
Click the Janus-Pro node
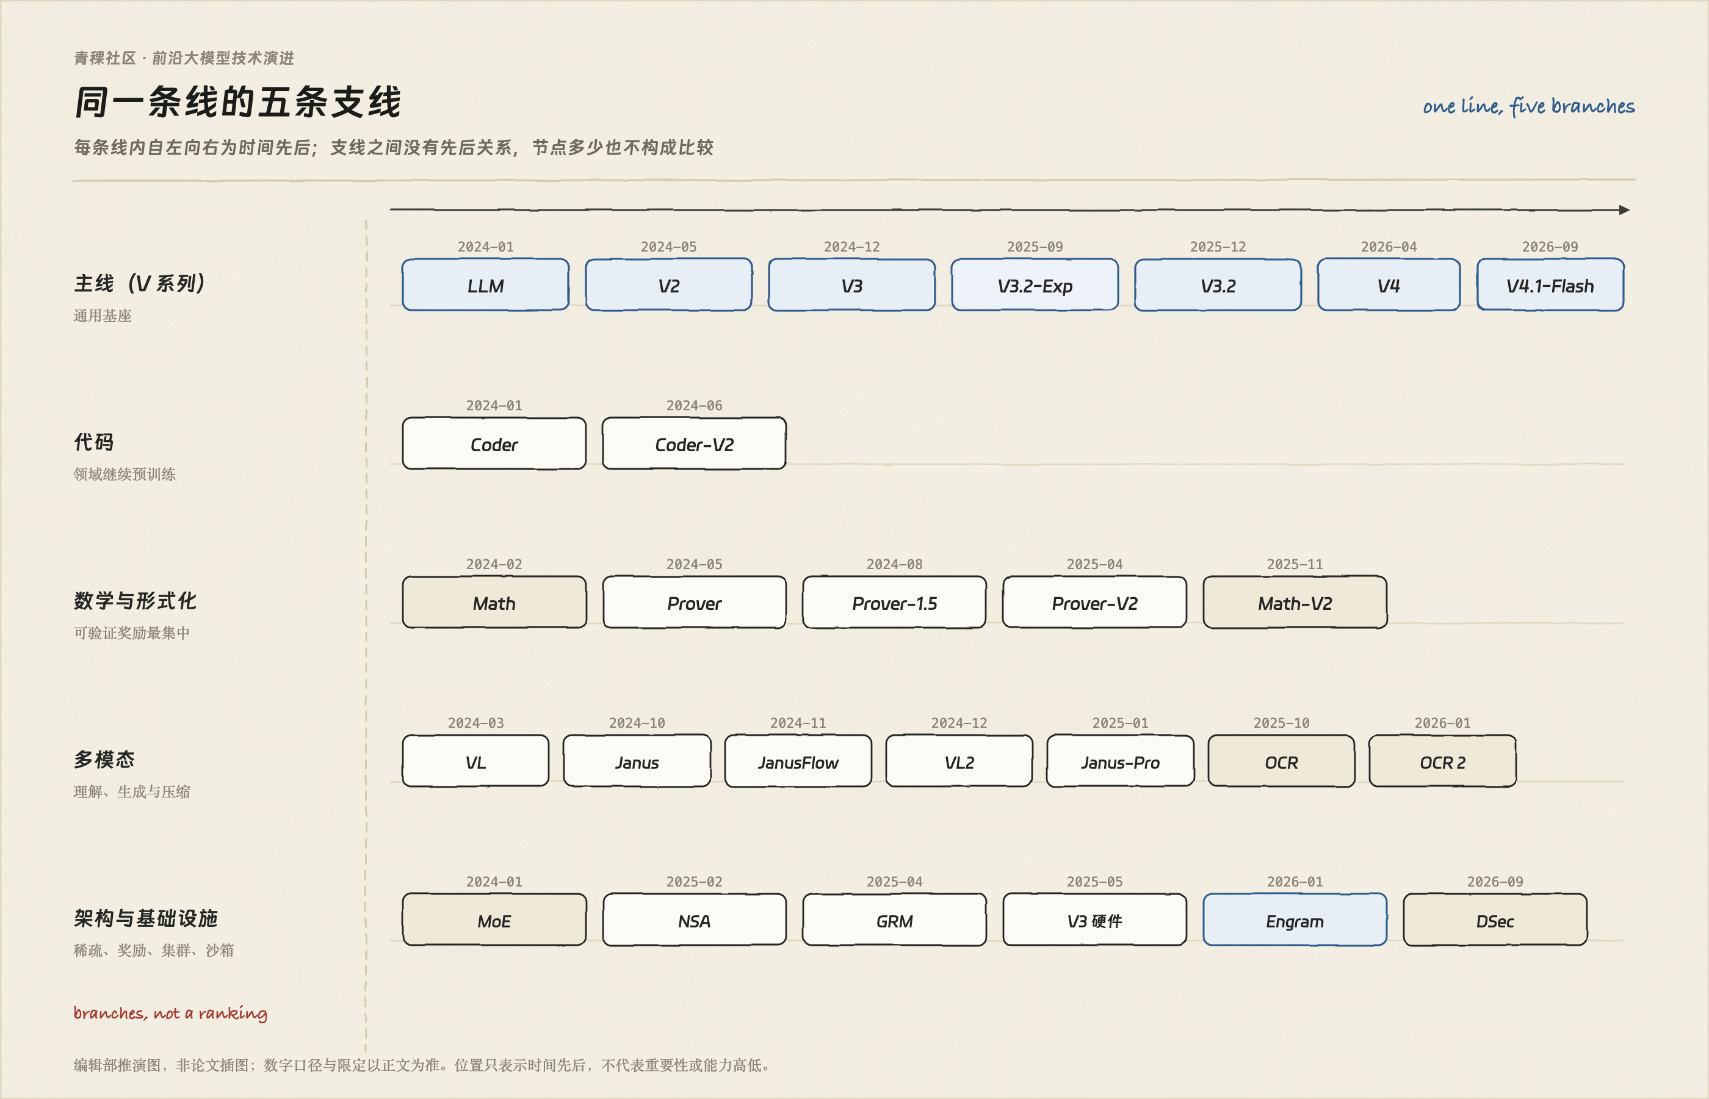coord(1120,761)
